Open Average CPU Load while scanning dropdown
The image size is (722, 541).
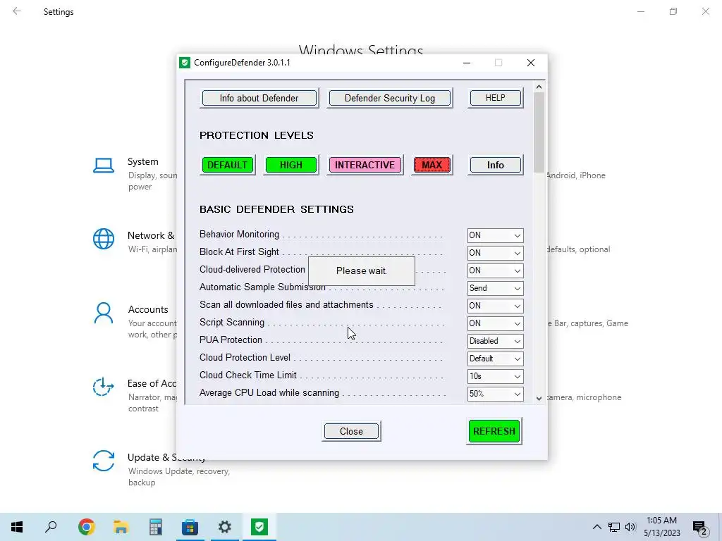click(496, 394)
